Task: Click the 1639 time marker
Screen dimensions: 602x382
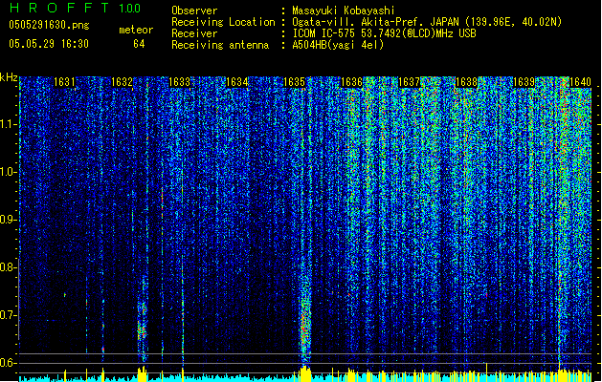Action: 524,82
